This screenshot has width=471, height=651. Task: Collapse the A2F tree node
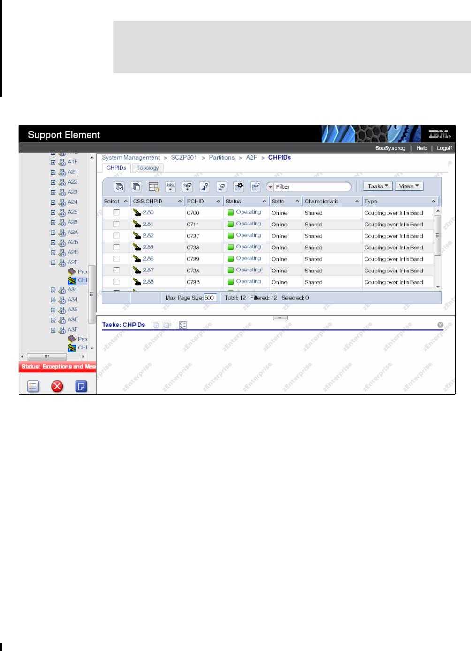[x=53, y=263]
